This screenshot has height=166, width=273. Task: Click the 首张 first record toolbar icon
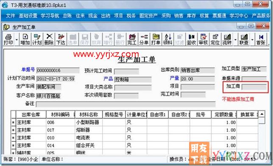pos(261,39)
